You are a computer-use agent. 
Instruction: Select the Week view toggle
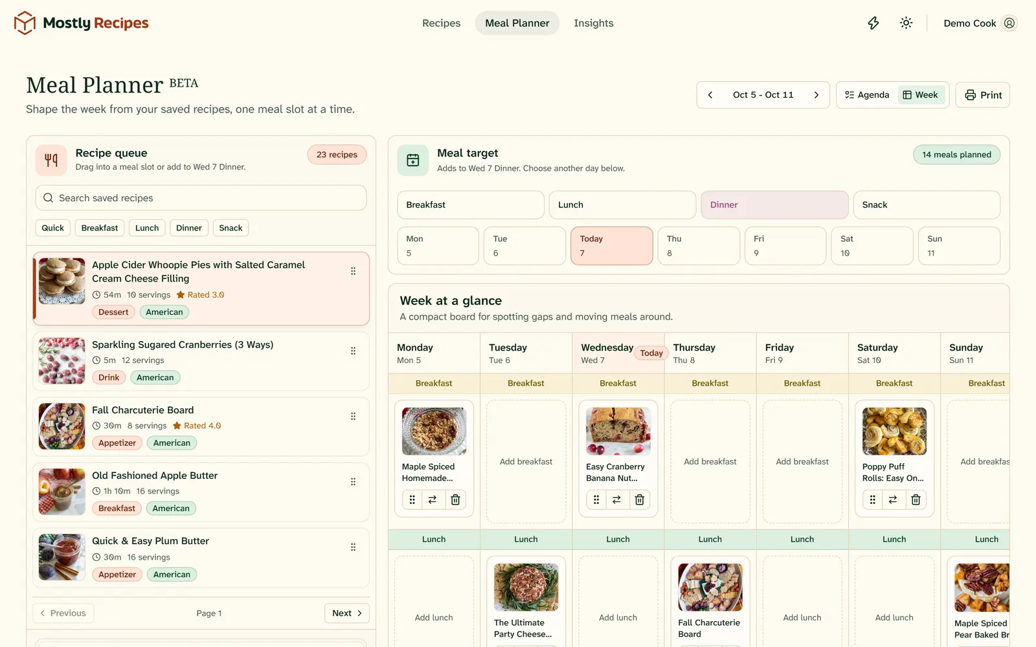click(x=921, y=95)
